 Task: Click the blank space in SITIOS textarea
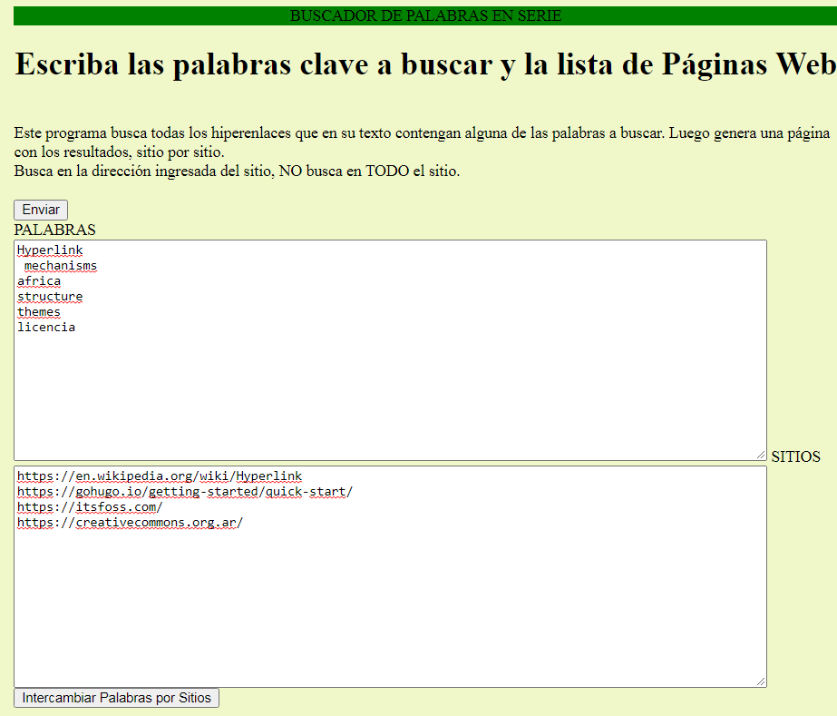pyautogui.click(x=390, y=608)
